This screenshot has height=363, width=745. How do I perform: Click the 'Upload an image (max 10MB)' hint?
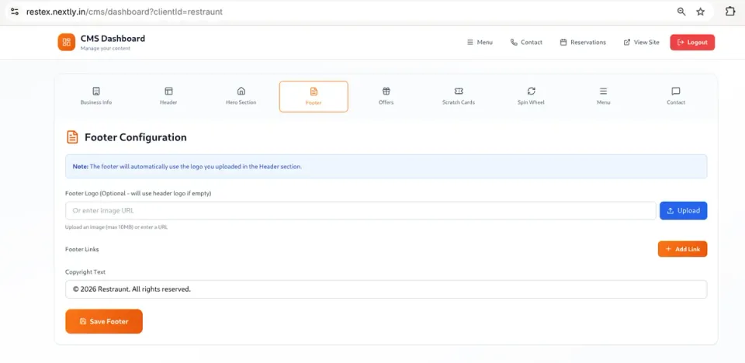116,227
